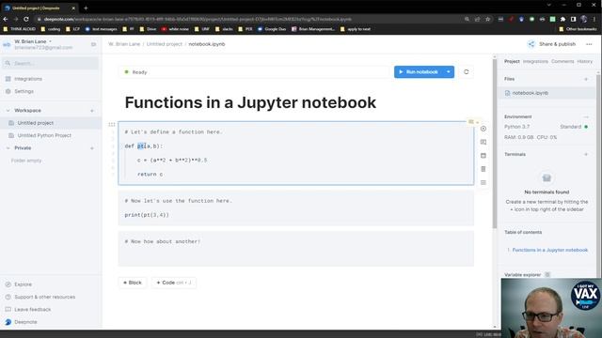This screenshot has width=602, height=338.
Task: Open the Functions in a Jupyter notebook contents link
Action: 549,250
